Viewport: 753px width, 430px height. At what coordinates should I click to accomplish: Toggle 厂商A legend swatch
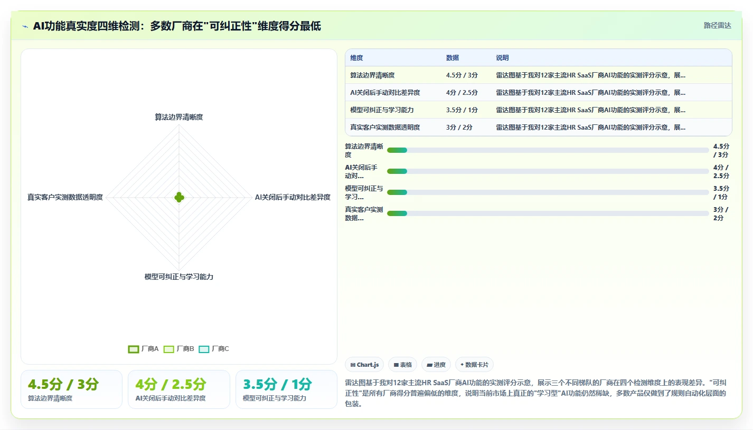[134, 349]
